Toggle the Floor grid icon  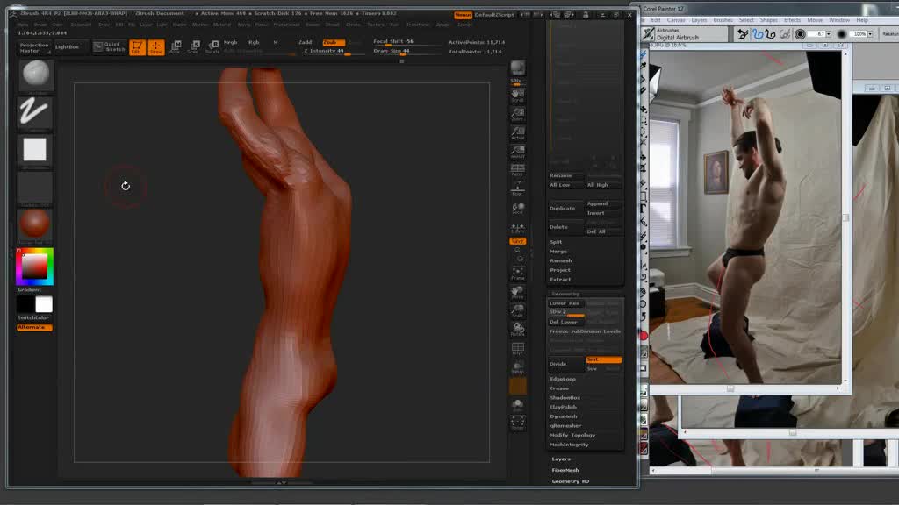pos(517,189)
